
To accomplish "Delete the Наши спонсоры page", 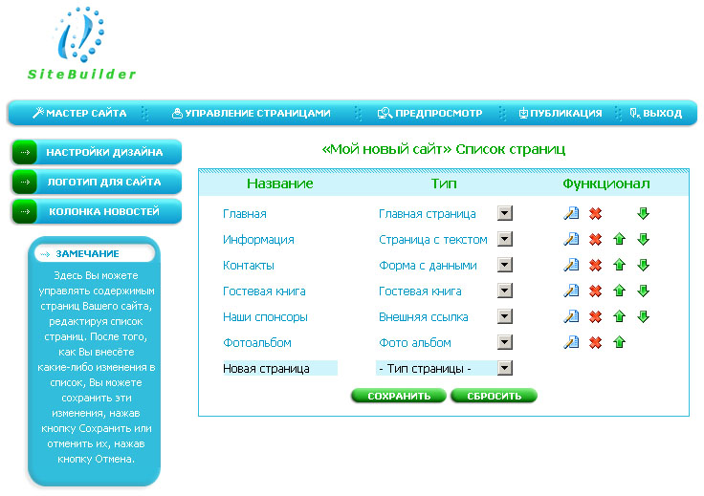I will pos(595,317).
